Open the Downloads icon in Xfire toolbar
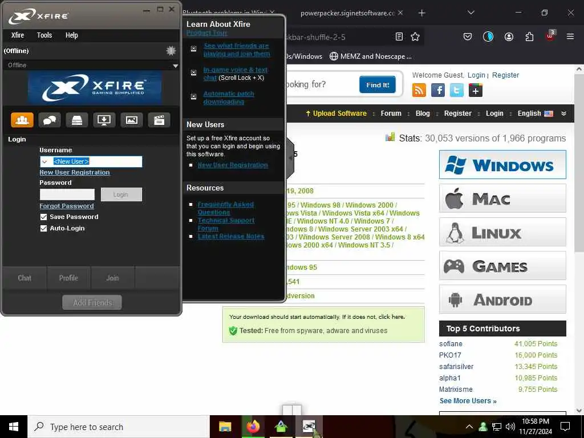 [104, 120]
